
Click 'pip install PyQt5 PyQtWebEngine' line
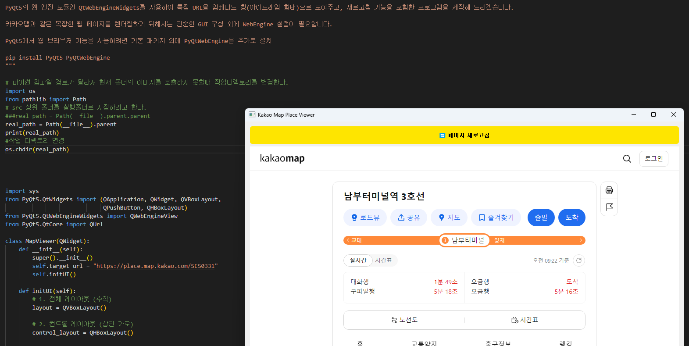click(x=57, y=58)
